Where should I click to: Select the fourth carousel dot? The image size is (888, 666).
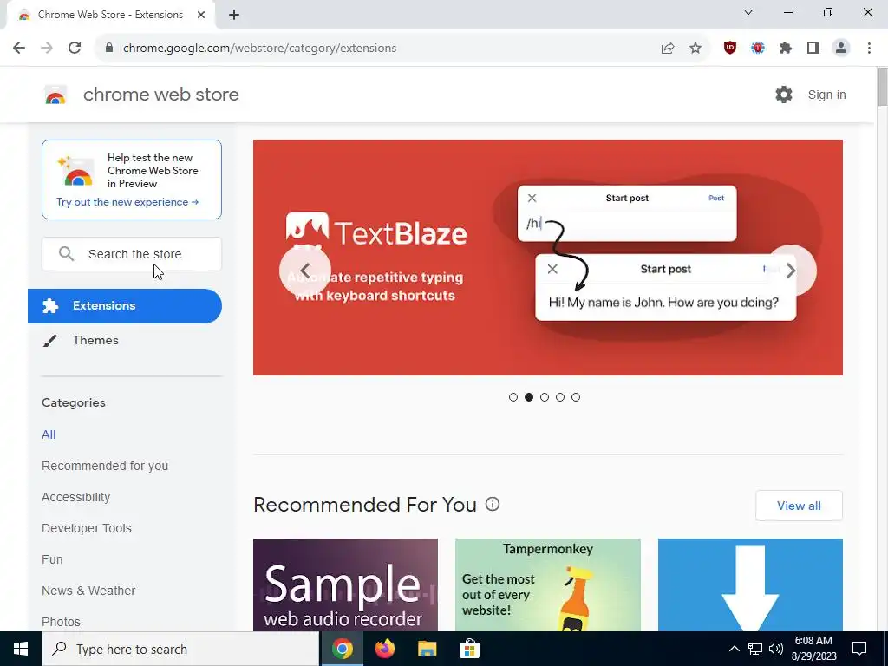point(560,397)
